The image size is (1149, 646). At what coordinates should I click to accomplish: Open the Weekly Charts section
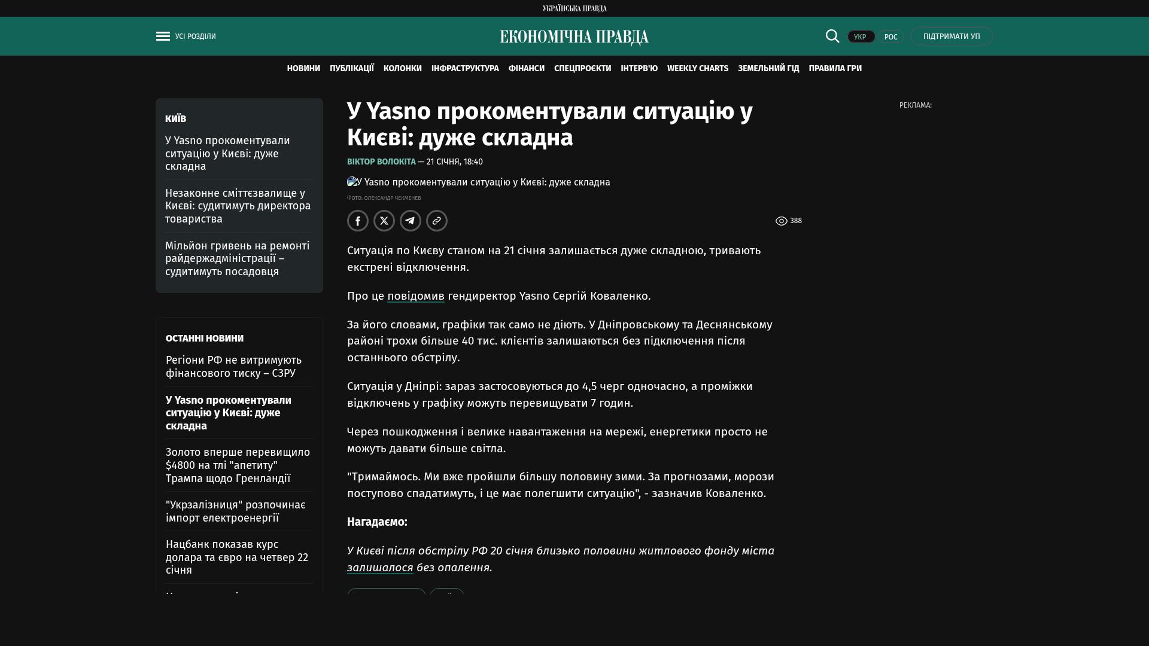697,69
